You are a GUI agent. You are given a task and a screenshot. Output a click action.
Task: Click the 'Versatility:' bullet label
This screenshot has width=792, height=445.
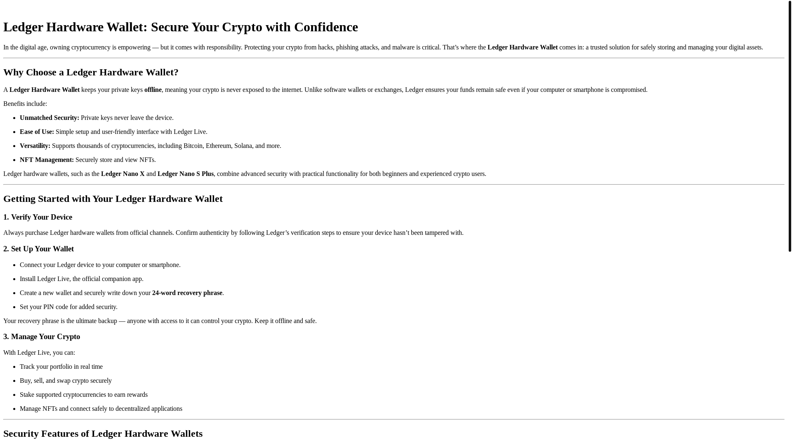[x=35, y=146]
